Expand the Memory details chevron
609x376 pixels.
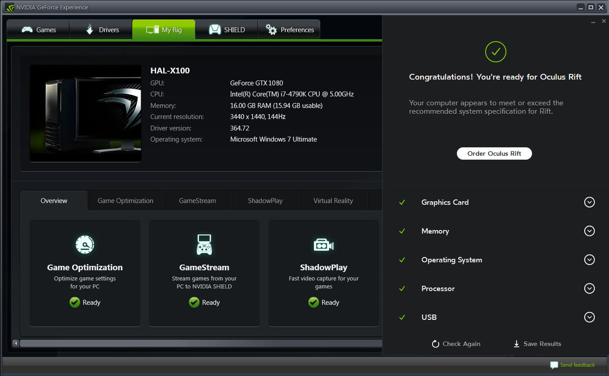[589, 231]
